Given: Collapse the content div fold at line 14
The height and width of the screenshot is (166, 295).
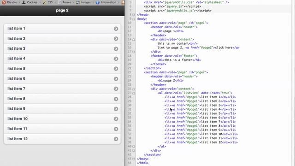Looking at the screenshot, I should 134,40.
